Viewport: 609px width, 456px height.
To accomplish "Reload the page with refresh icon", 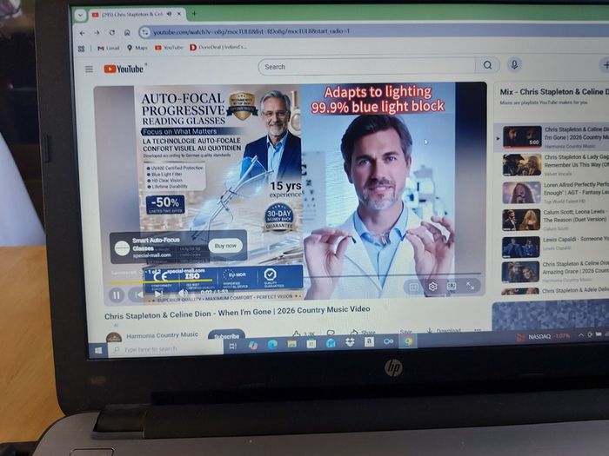I will (112, 33).
